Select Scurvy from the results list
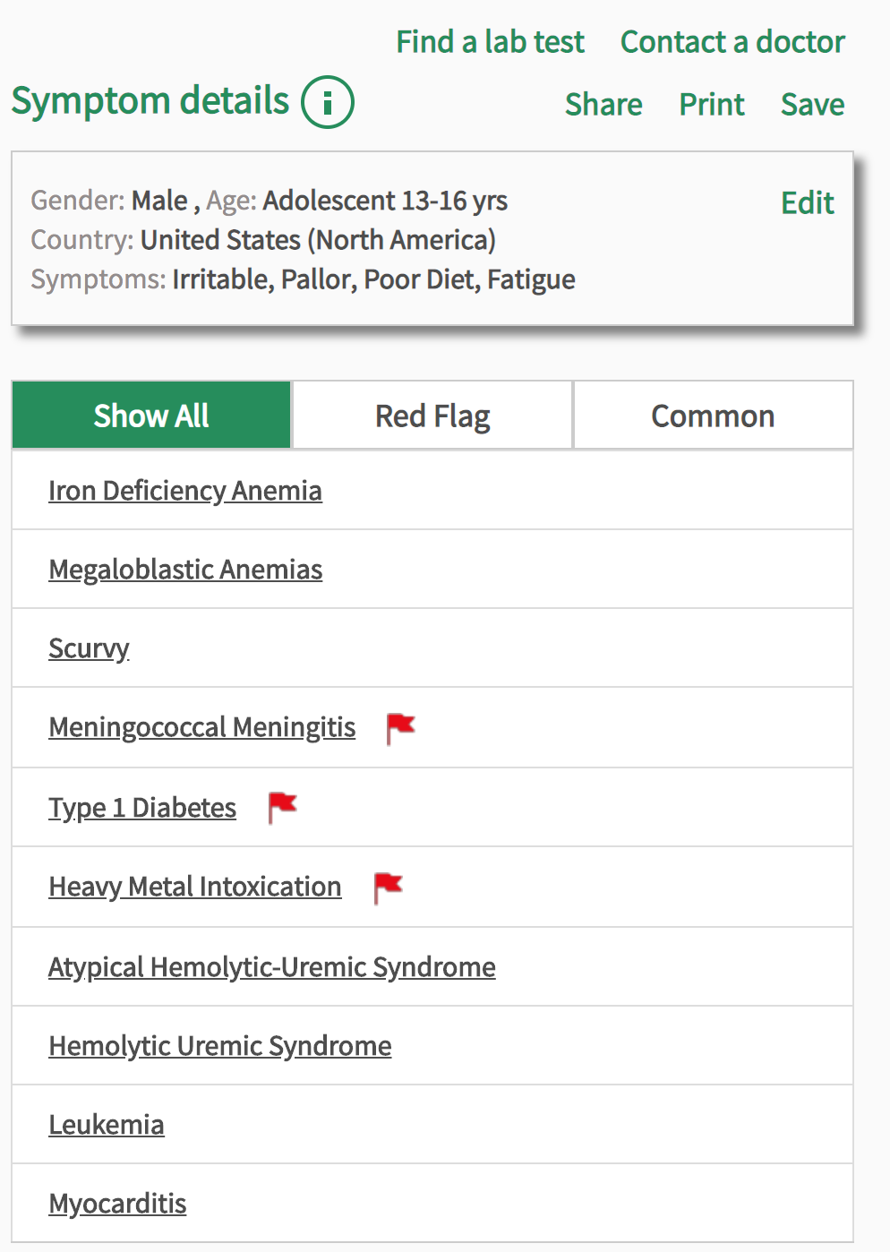This screenshot has height=1252, width=890. click(x=88, y=648)
